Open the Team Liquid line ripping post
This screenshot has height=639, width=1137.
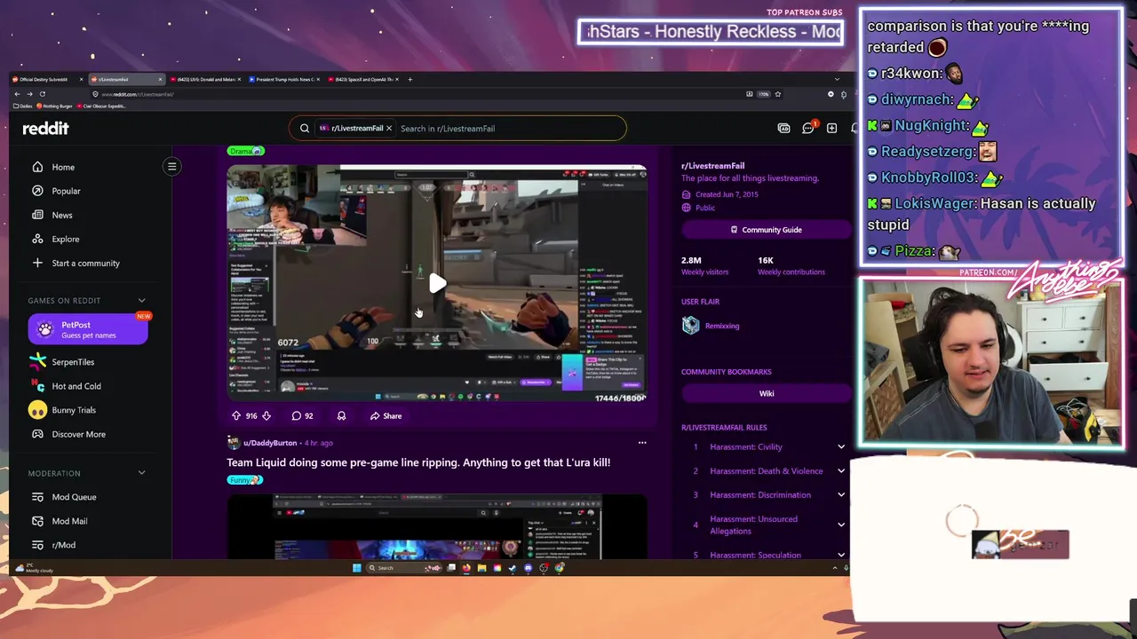418,462
